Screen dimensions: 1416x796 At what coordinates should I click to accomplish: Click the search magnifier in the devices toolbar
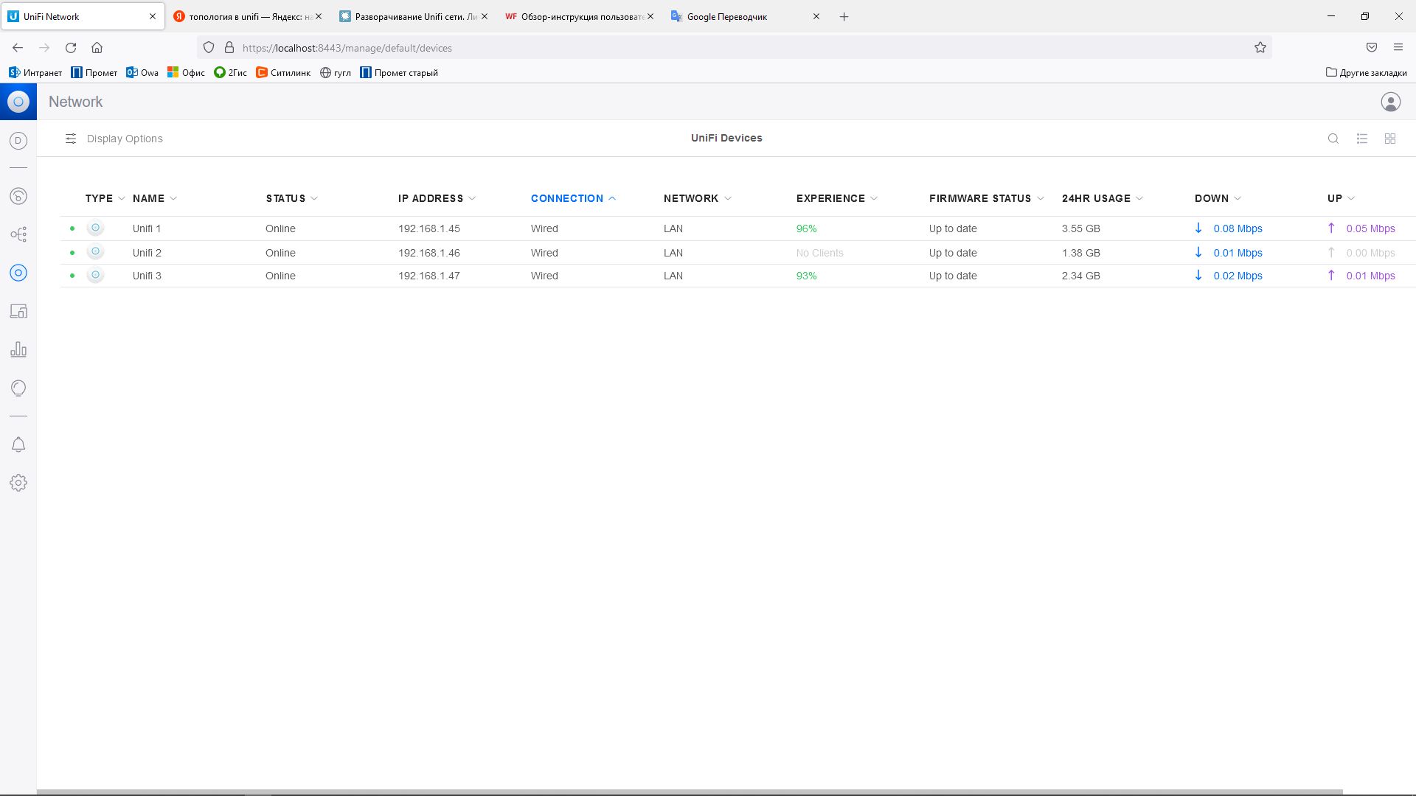pos(1333,139)
